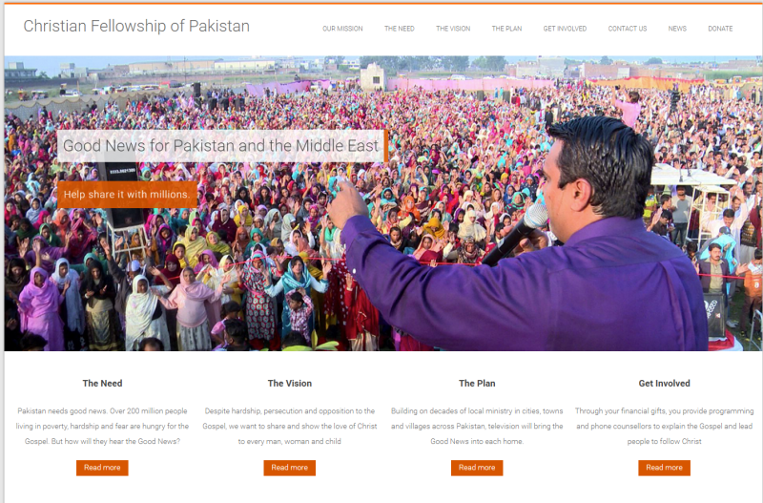Image resolution: width=763 pixels, height=503 pixels.
Task: Read more under Get Involved
Action: pyautogui.click(x=664, y=468)
